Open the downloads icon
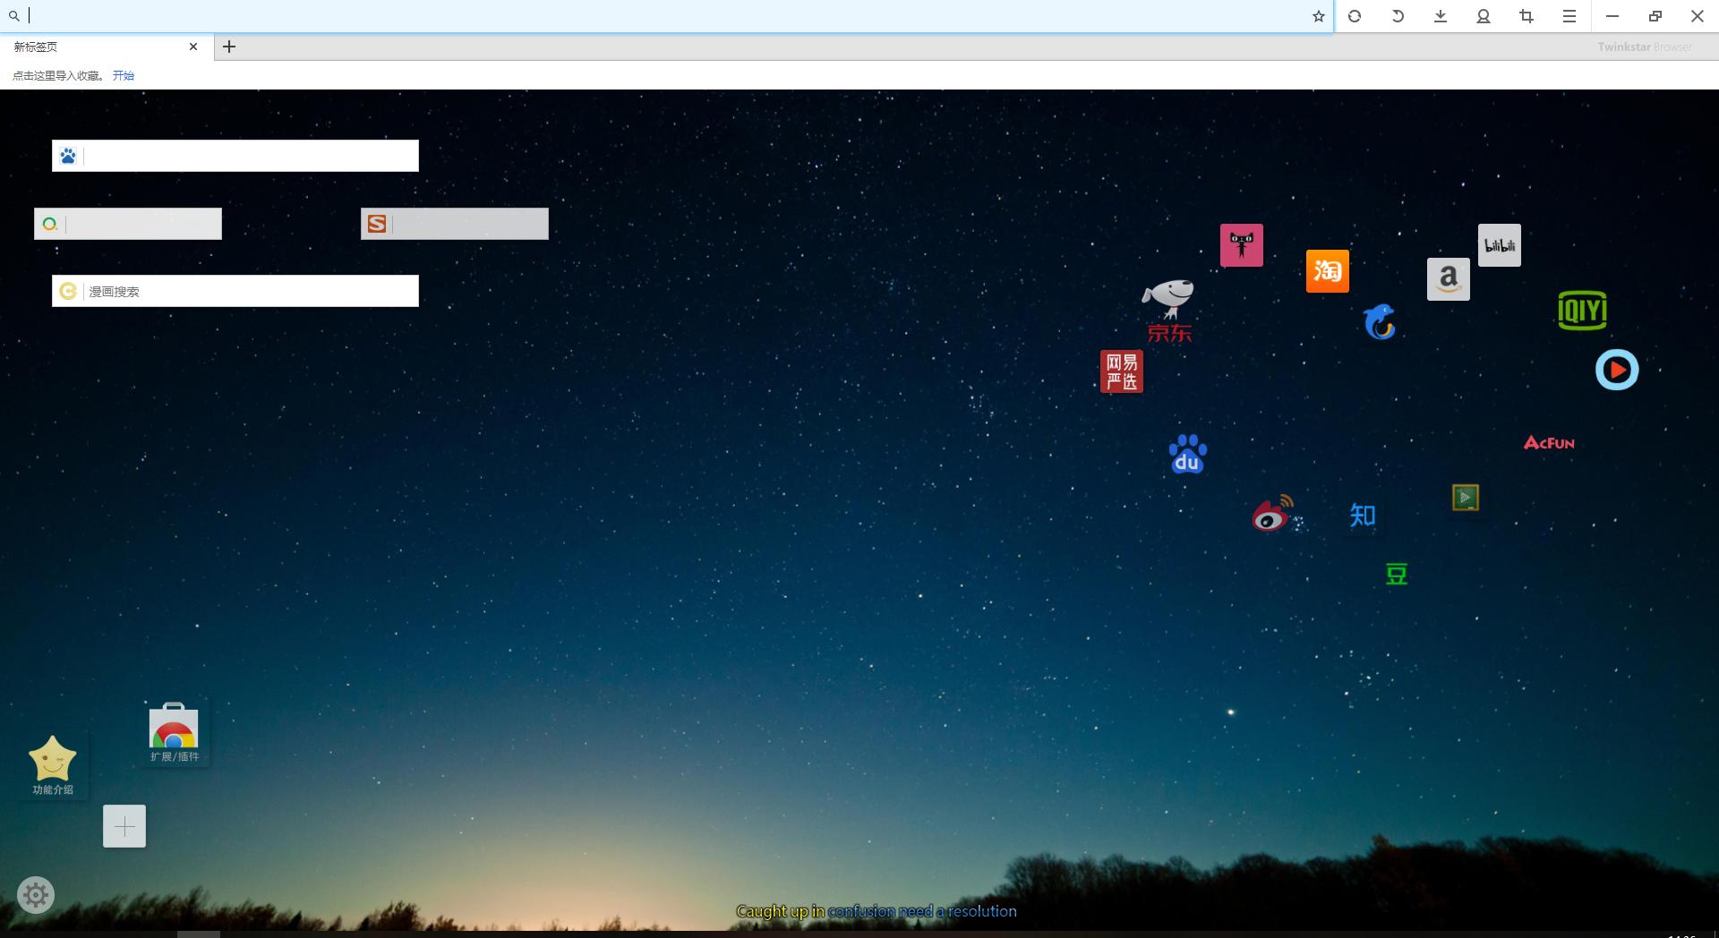Screen dimensions: 1719x938 point(1441,16)
